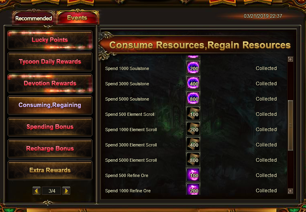Click the scrollbar down arrow

coord(290,191)
